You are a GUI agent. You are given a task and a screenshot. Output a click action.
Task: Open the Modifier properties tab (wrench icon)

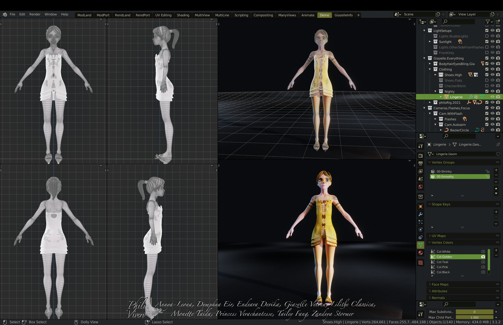tap(421, 214)
